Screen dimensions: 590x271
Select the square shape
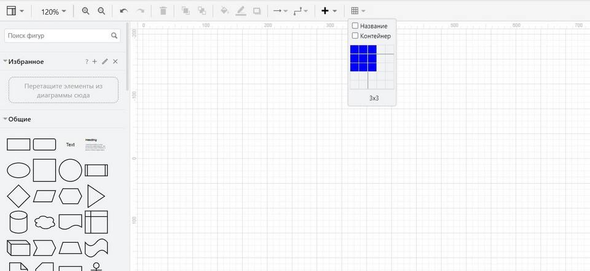[44, 170]
